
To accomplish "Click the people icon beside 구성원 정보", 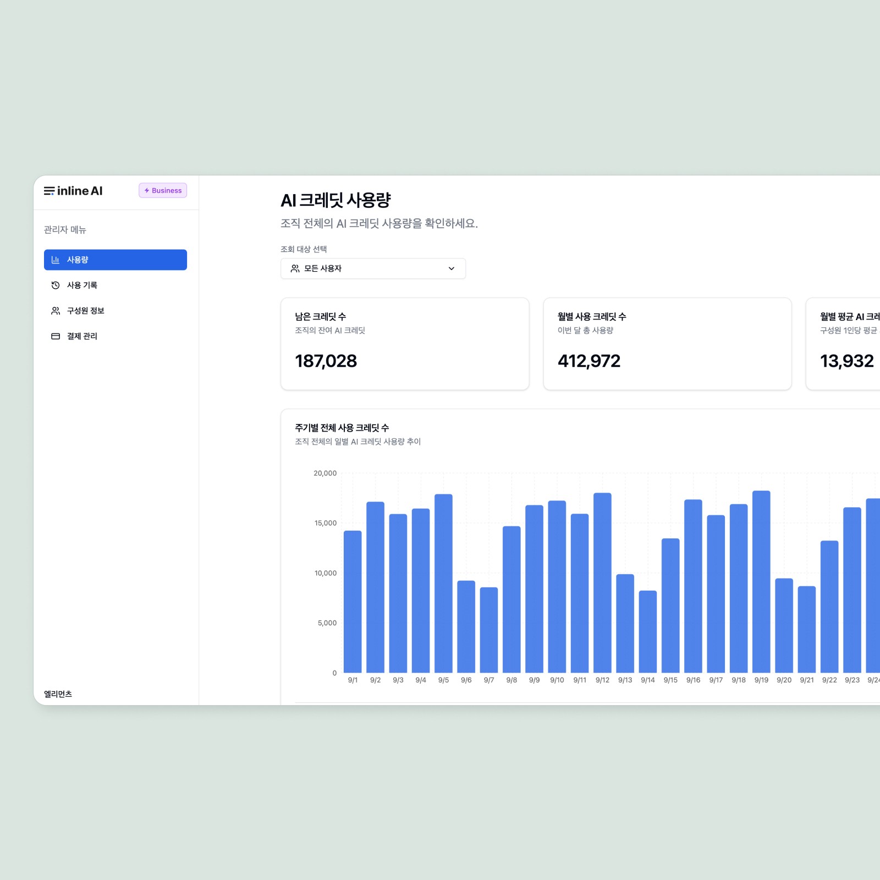I will pos(56,311).
